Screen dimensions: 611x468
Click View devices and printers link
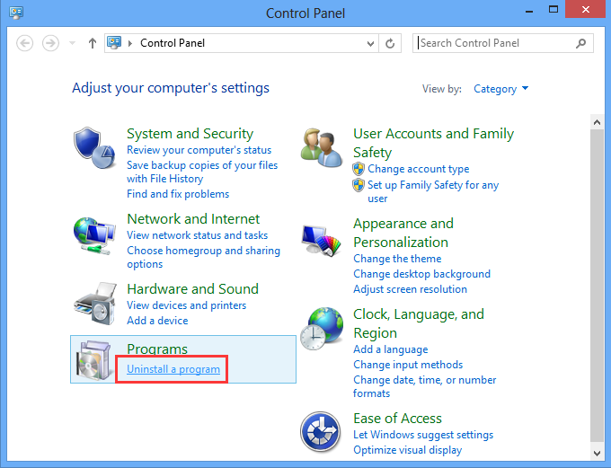pos(187,305)
